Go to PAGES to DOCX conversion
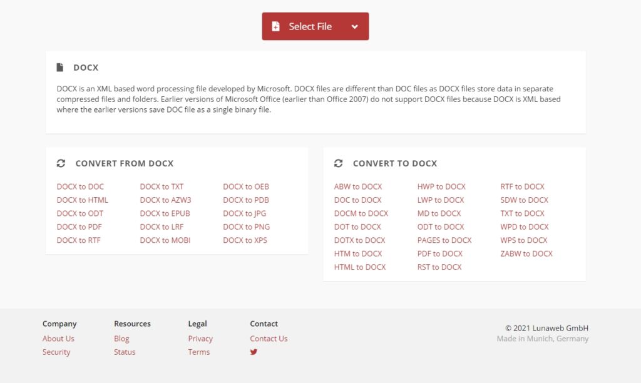The width and height of the screenshot is (641, 383). pyautogui.click(x=444, y=240)
